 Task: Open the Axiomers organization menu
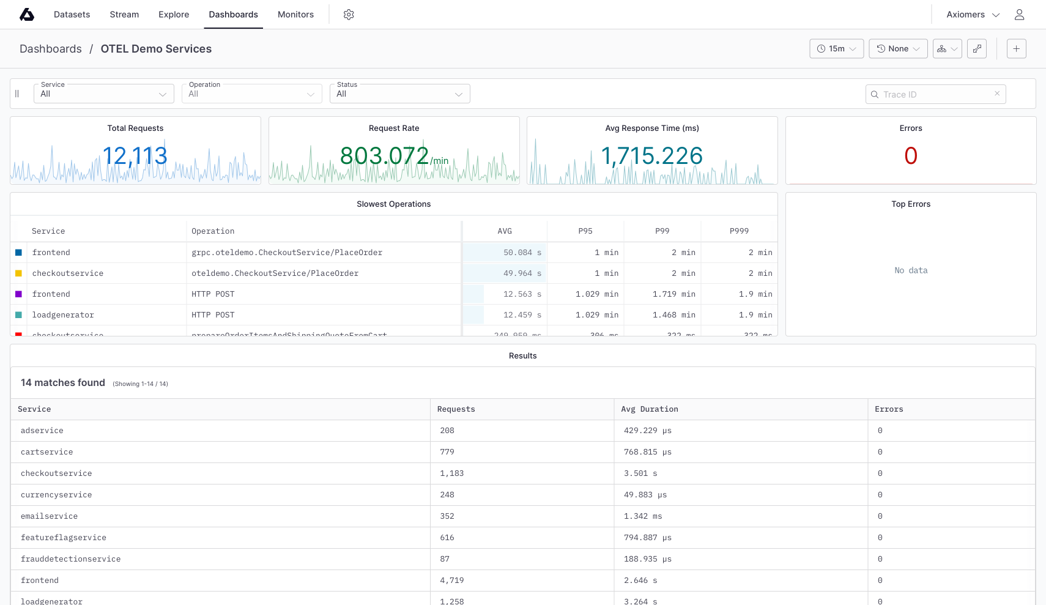tap(973, 15)
